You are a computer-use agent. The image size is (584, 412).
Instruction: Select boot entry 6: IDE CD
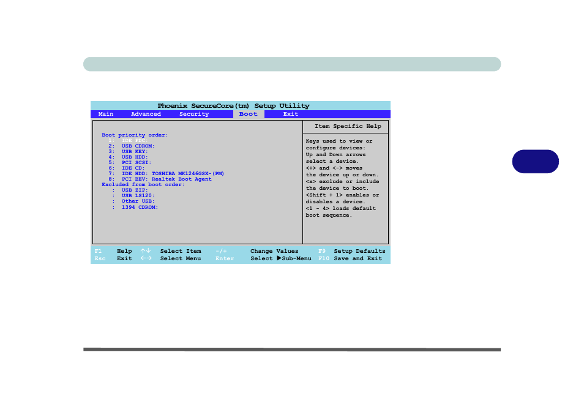coord(127,168)
